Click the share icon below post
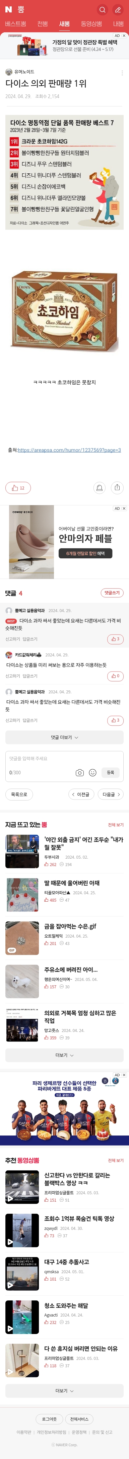The width and height of the screenshot is (129, 1459). click(x=117, y=488)
